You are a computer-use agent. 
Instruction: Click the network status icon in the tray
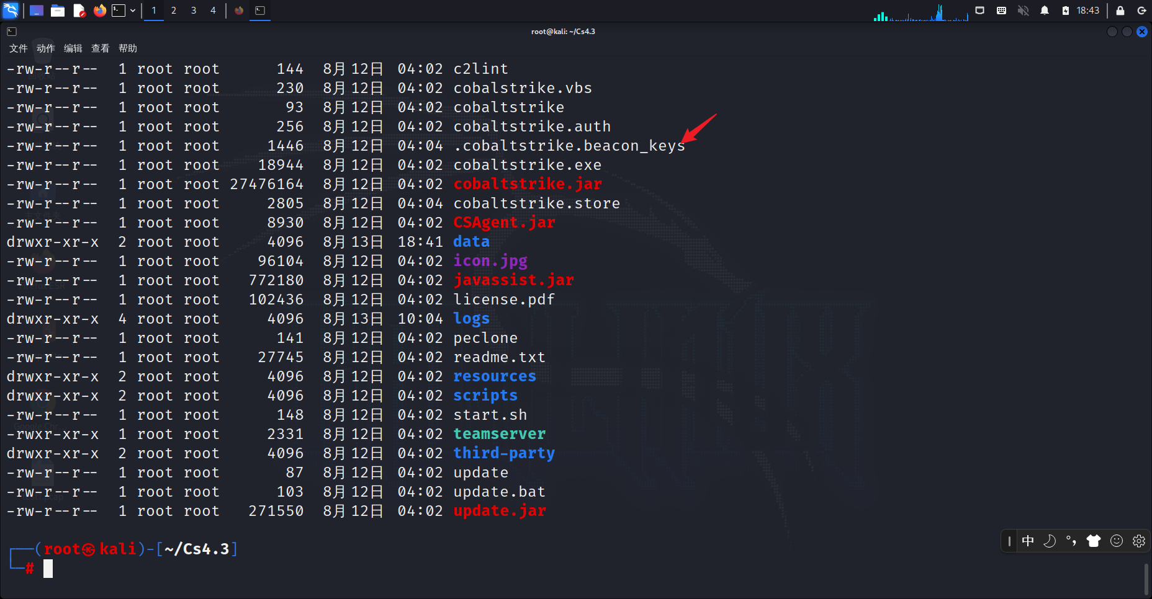(x=979, y=11)
